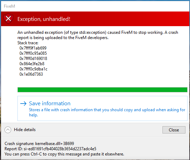Open the Save information command link

click(x=102, y=108)
